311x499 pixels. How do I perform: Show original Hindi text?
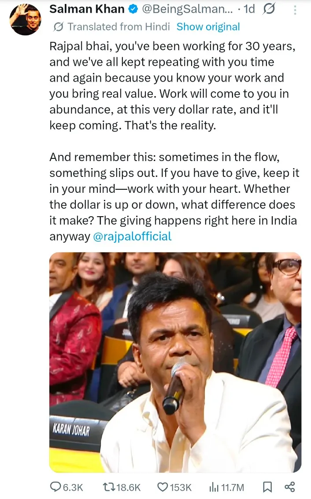(x=208, y=27)
